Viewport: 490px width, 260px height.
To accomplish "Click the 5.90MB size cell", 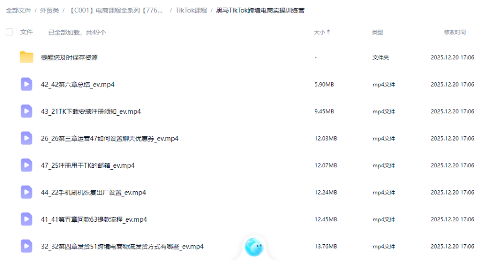I will click(324, 84).
